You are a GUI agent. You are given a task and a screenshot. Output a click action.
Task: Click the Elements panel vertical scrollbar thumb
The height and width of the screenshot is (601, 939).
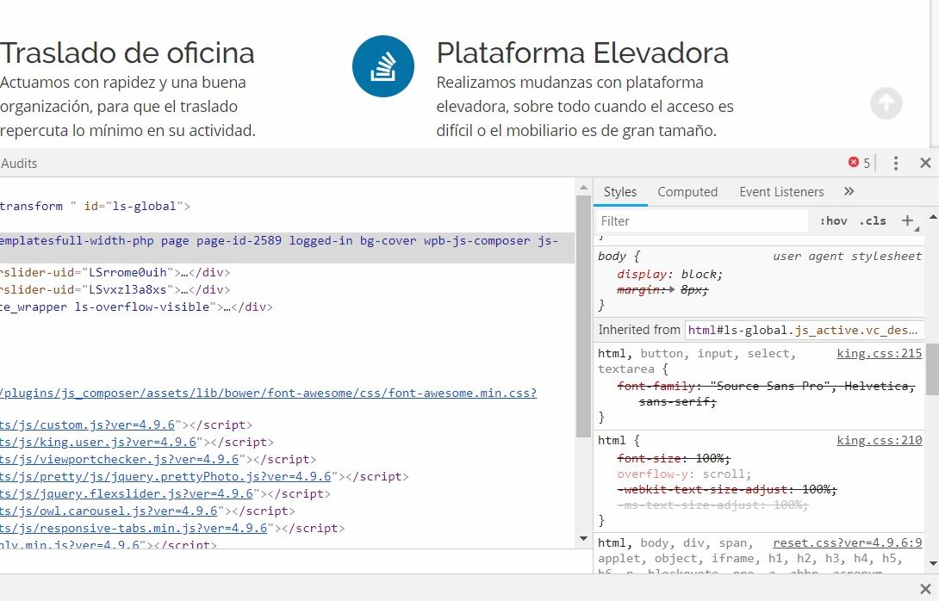pyautogui.click(x=584, y=317)
